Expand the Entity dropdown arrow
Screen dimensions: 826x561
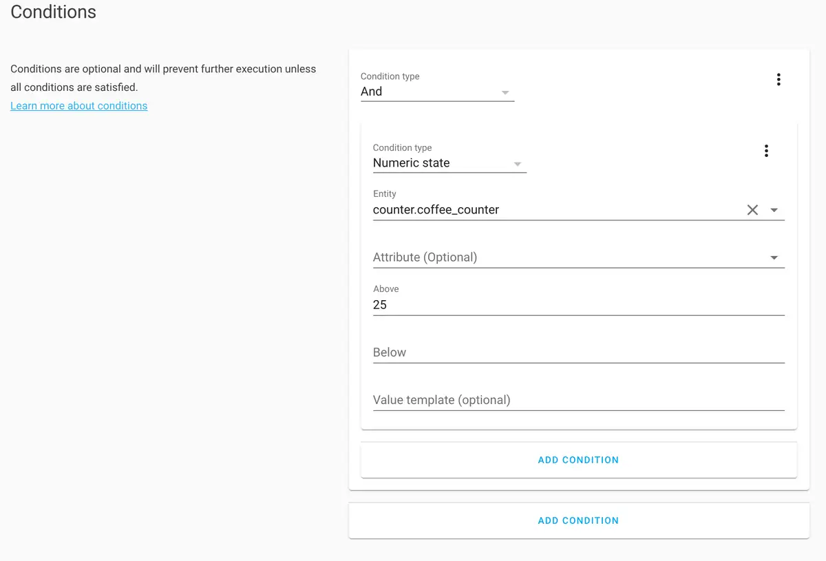(774, 210)
